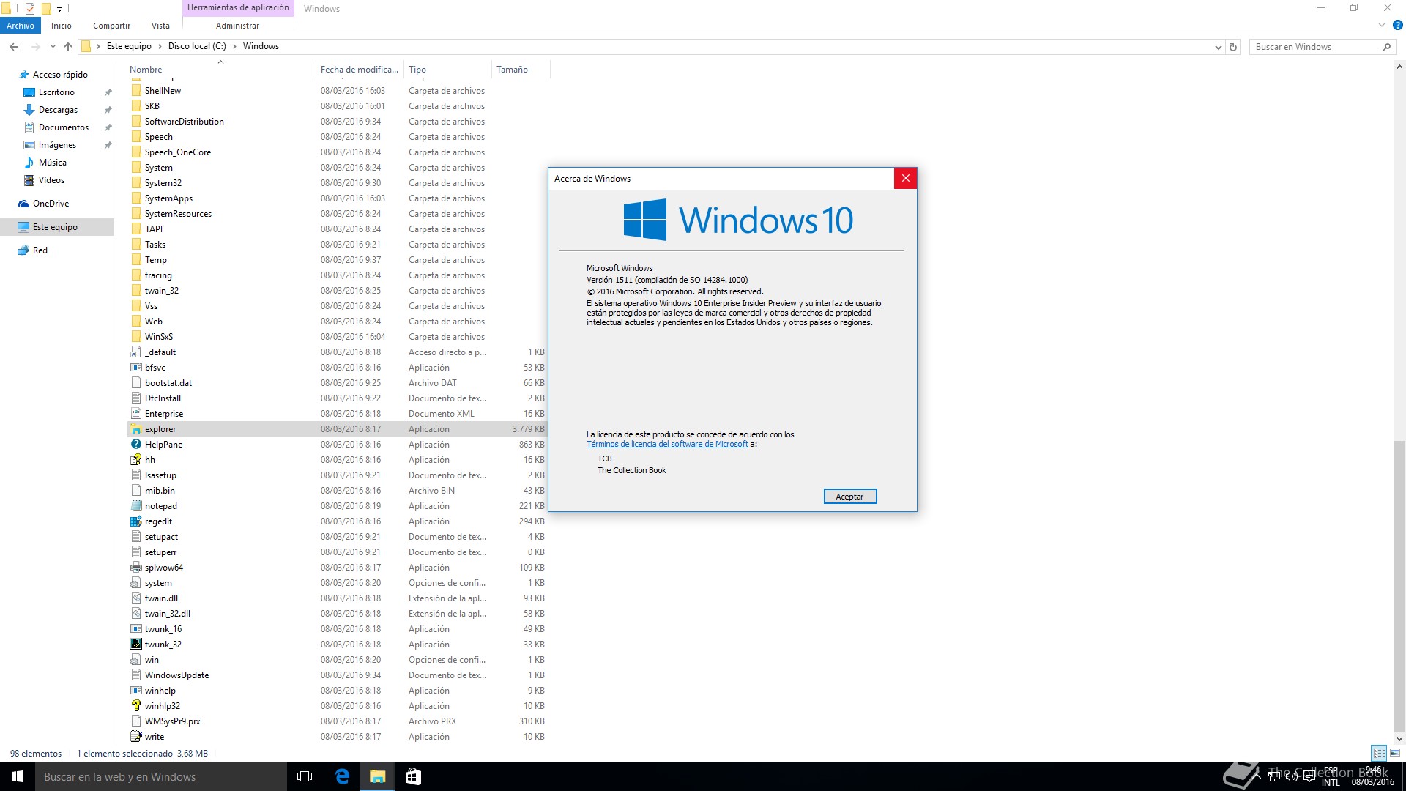Open the Microsoft software license terms link
1406x791 pixels.
tap(667, 444)
